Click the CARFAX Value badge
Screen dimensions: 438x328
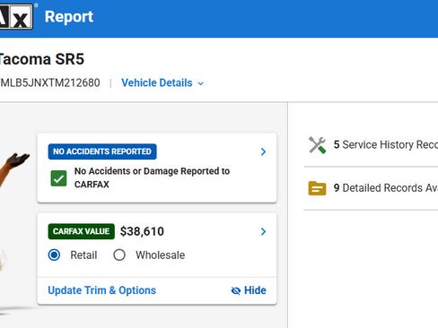pyautogui.click(x=82, y=231)
